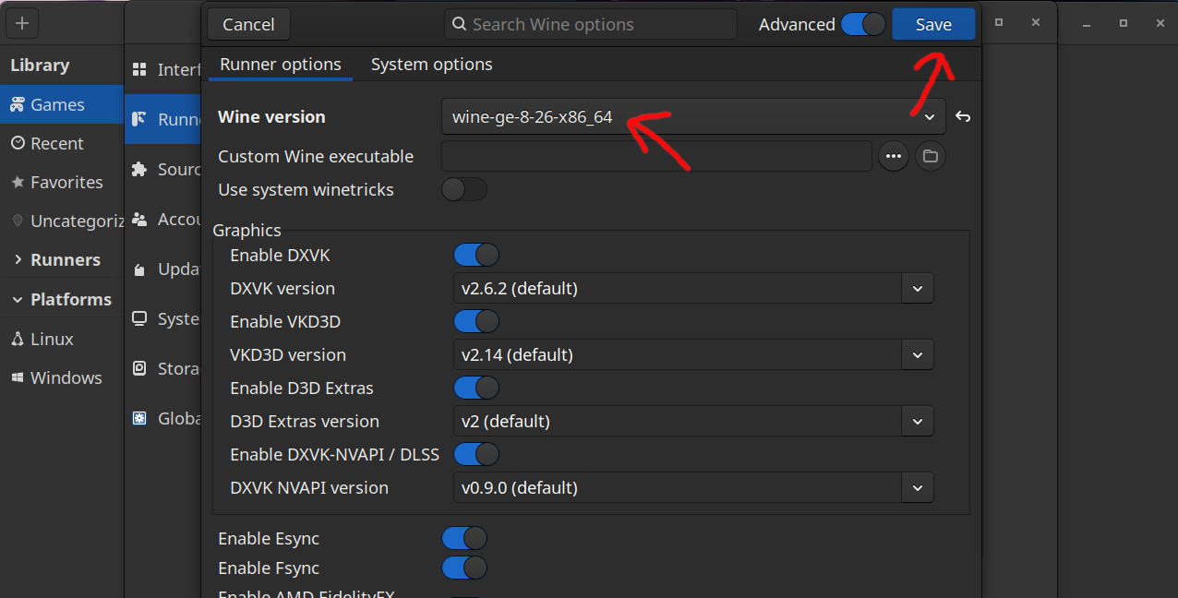Toggle Enable DXVK-NVAPI / DLSS switch
This screenshot has width=1178, height=598.
pos(476,454)
